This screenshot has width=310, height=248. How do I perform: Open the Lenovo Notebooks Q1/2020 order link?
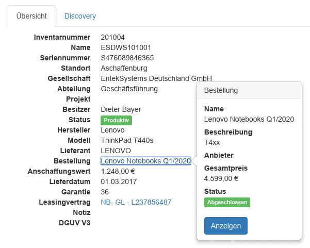tap(145, 161)
